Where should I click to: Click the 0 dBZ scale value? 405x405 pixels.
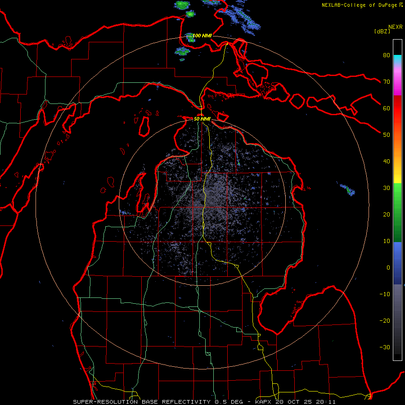(388, 268)
